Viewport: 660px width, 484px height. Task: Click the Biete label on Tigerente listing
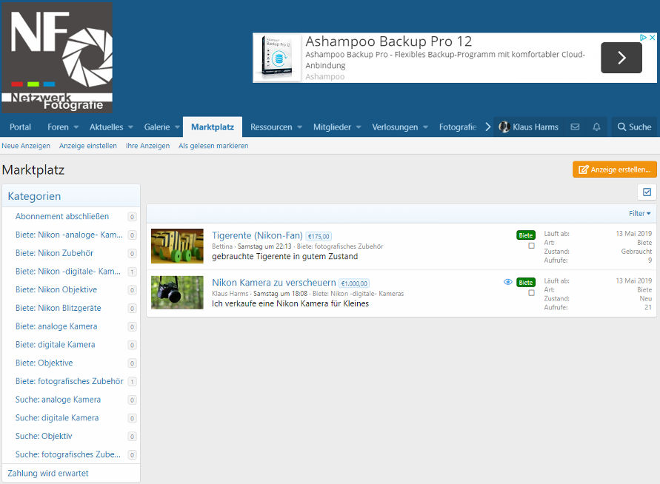point(526,235)
